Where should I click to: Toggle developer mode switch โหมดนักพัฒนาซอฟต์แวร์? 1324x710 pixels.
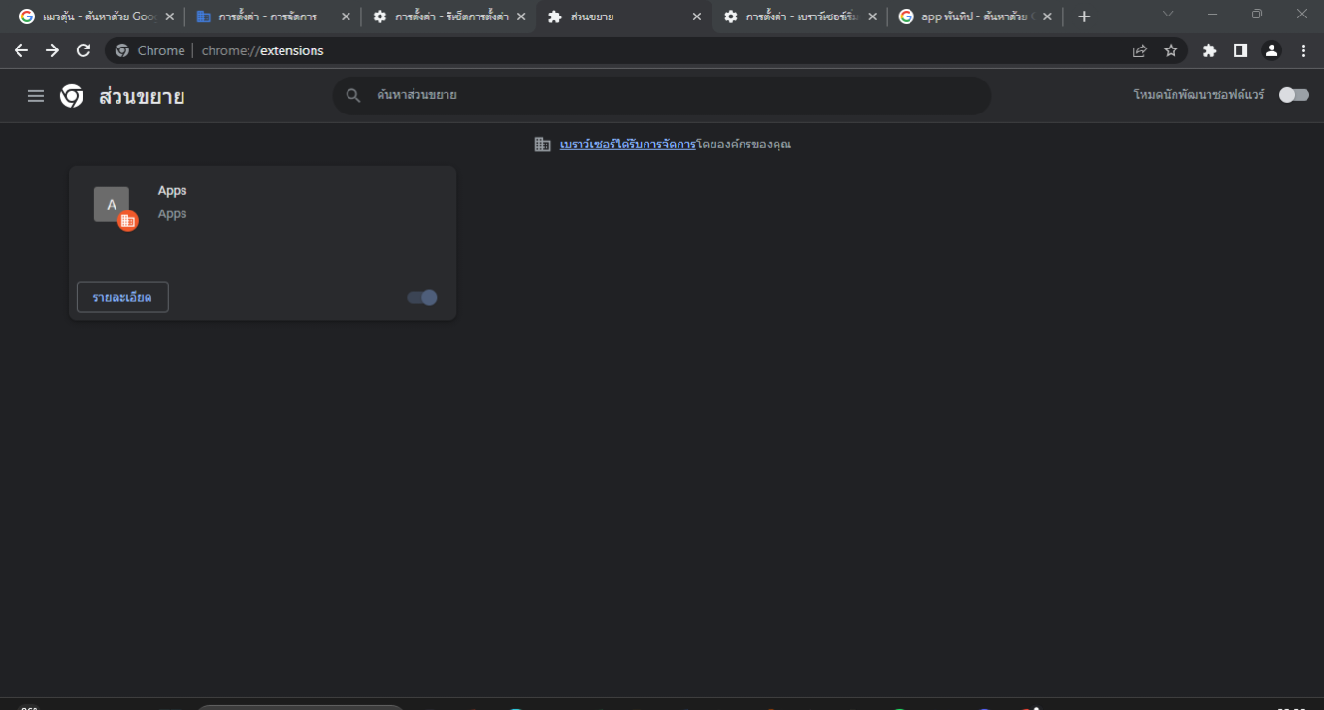[1294, 95]
